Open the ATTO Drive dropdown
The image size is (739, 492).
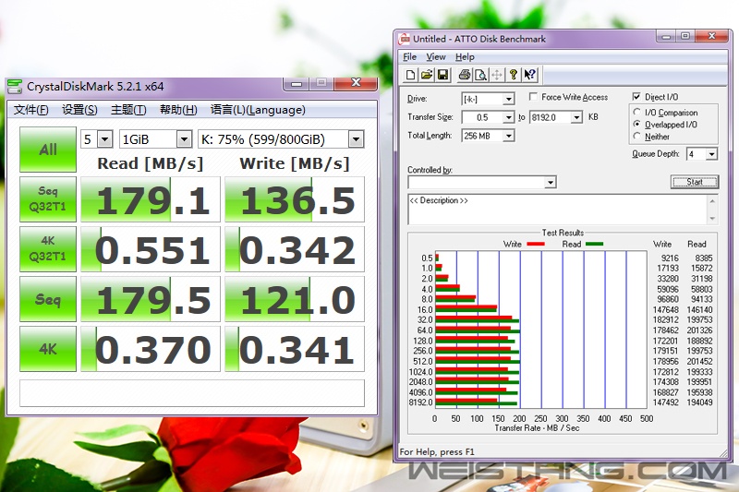508,99
